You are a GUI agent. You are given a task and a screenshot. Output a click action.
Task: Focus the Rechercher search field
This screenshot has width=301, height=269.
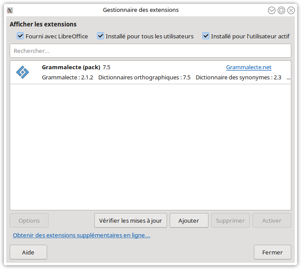[151, 51]
